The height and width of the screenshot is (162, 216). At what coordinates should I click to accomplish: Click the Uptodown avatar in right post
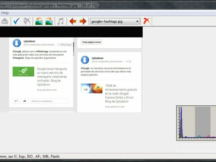pos(85,60)
